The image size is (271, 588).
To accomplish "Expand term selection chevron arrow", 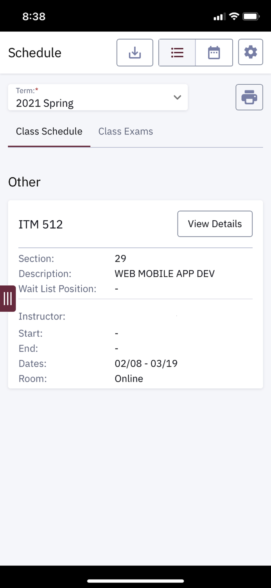I will (177, 97).
